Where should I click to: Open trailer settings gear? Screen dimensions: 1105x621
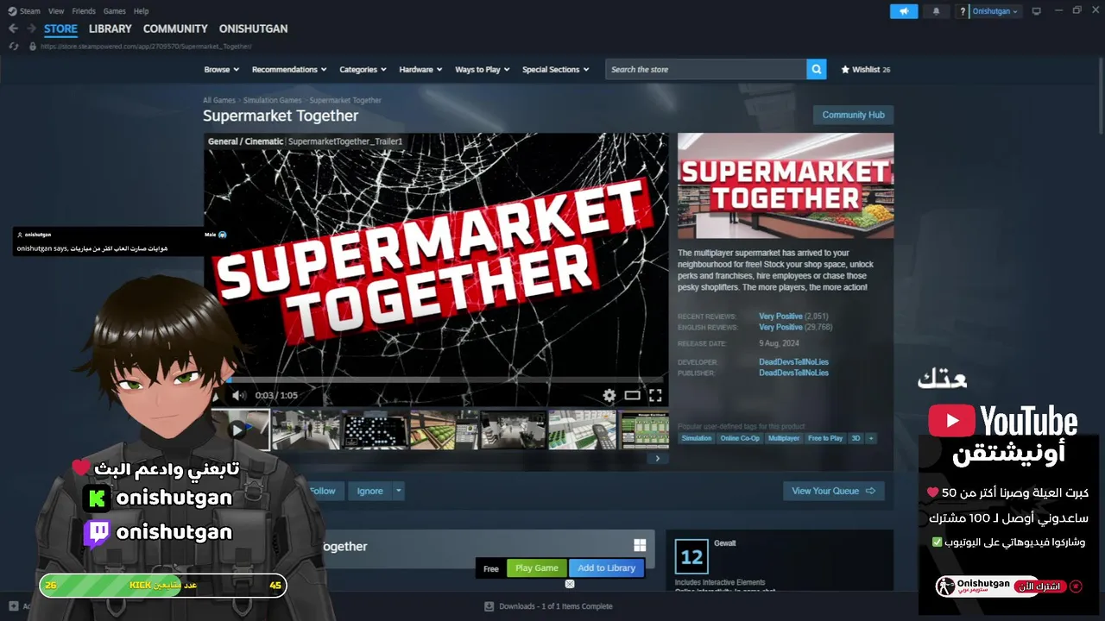pyautogui.click(x=609, y=395)
